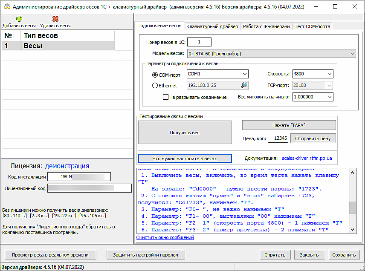Click the 'демонстрация' license link
This screenshot has height=271, width=365.
coord(67,166)
